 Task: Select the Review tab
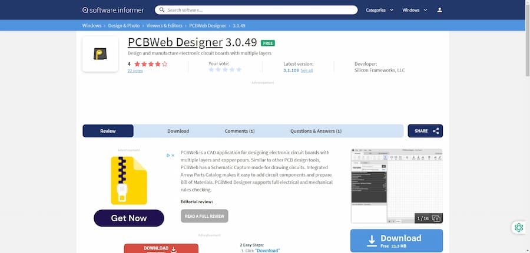click(x=108, y=131)
